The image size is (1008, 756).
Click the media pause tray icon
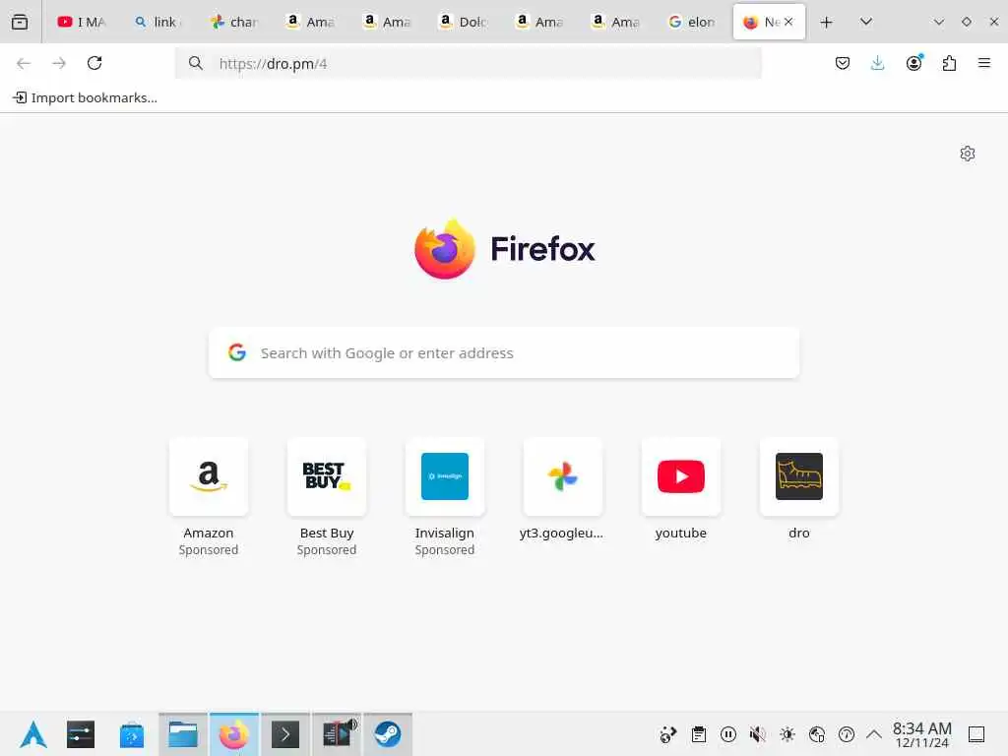point(728,734)
